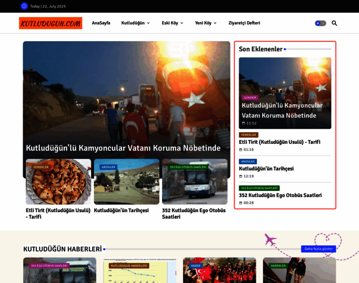Click the Kutludüğün'ün Tarihçesi village thumbnail

[127, 182]
